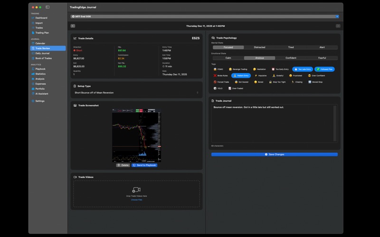Open the MFF Eval account dropdown
Screen dimensions: 380x237
click(205, 17)
